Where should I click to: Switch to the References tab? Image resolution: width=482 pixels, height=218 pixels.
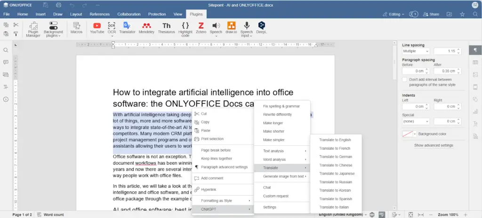pyautogui.click(x=99, y=15)
